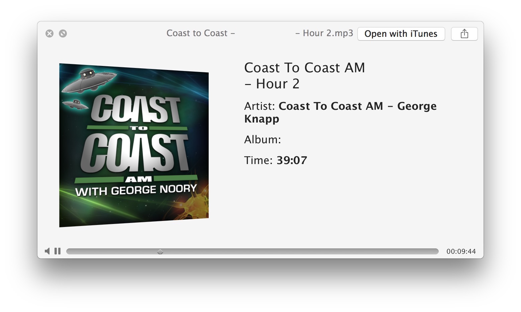Pause the audio playback
Image resolution: width=521 pixels, height=312 pixels.
point(58,251)
